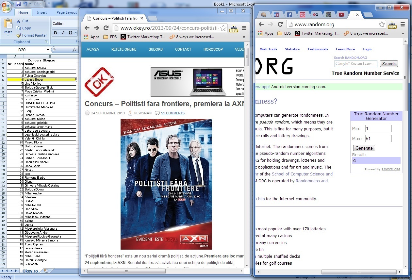412x280 pixels.
Task: Click the Save icon in Excel's quick access toolbar
Action: [18, 4]
